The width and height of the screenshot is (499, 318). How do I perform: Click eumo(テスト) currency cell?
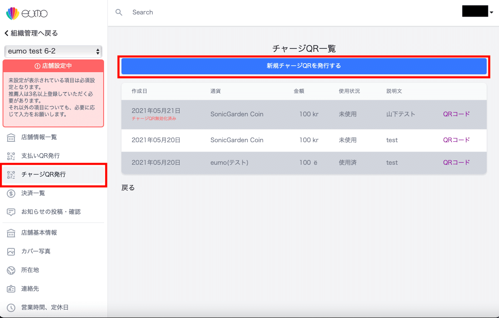point(229,163)
